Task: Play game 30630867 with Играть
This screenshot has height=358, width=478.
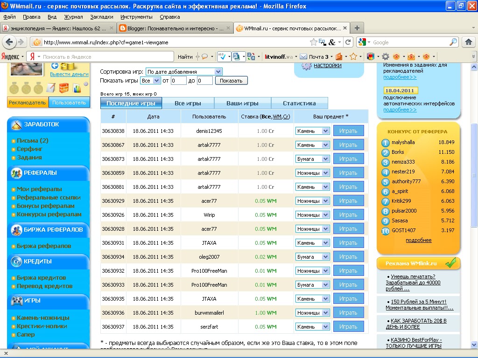Action: click(348, 145)
